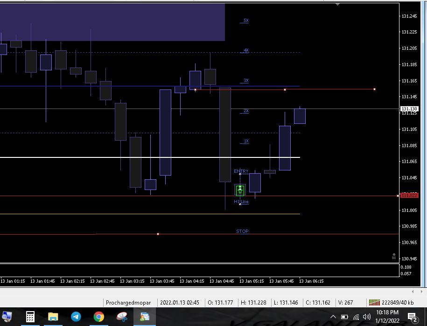The image size is (427, 326).
Task: Click the green buy arrow trade marker
Action: click(240, 190)
